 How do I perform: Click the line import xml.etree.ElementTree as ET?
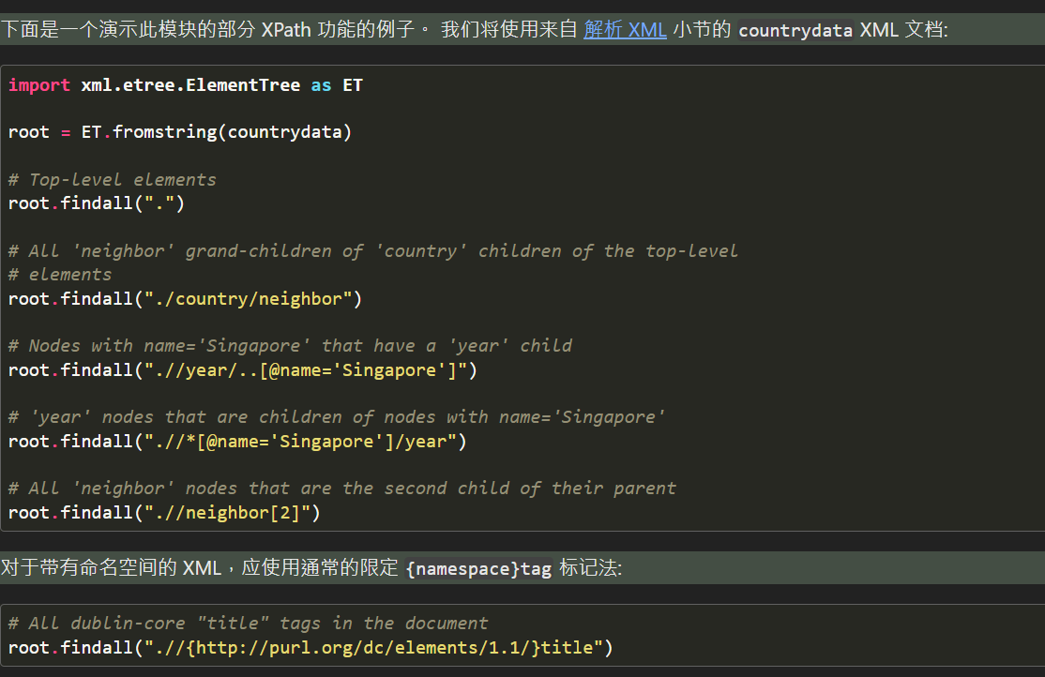coord(186,85)
